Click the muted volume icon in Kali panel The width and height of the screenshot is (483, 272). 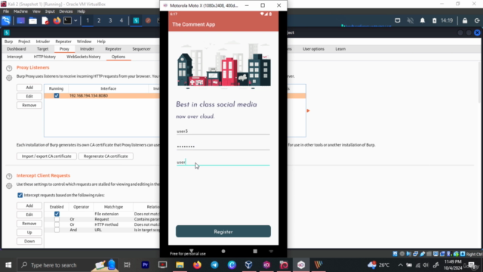click(x=411, y=20)
